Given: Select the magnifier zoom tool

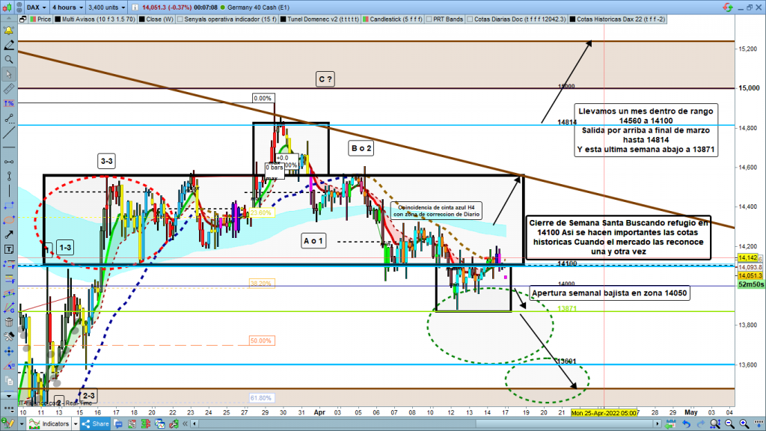Looking at the screenshot, I should 8,58.
